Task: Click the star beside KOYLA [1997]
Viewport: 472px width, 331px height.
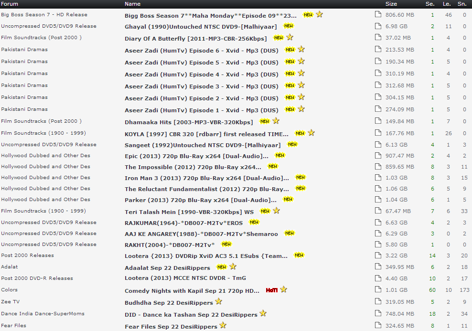Action: [311, 133]
